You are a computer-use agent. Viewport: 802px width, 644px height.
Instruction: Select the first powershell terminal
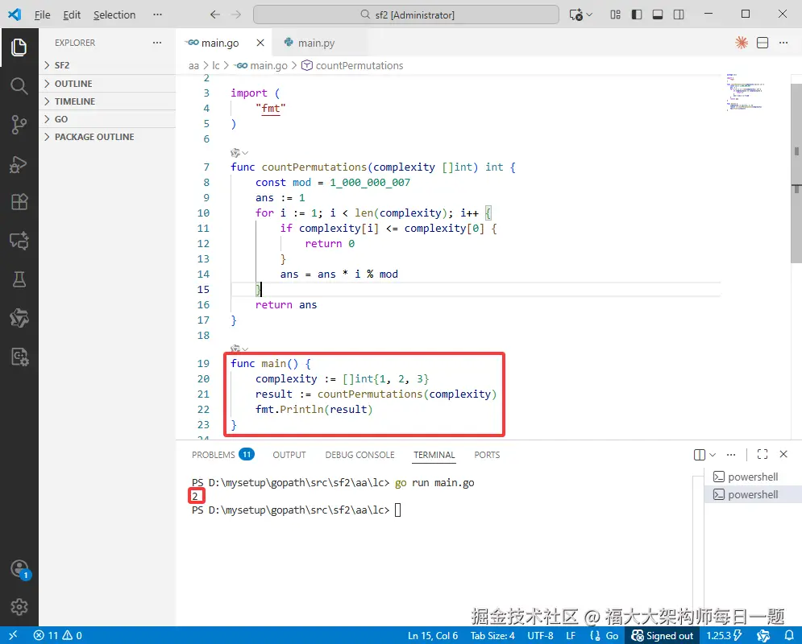click(752, 477)
